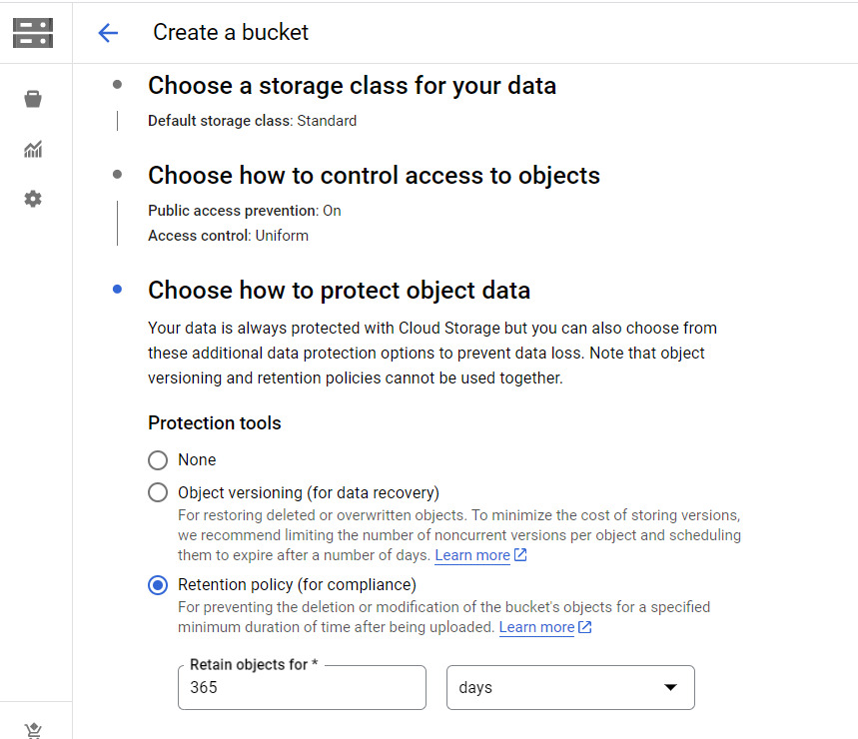Click the Retain objects for field
The image size is (858, 739).
pyautogui.click(x=302, y=688)
